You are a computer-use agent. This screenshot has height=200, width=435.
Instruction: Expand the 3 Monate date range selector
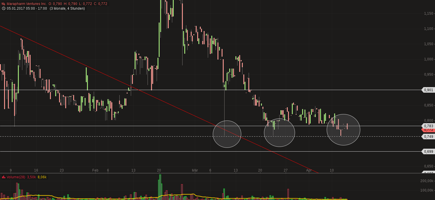[58, 9]
